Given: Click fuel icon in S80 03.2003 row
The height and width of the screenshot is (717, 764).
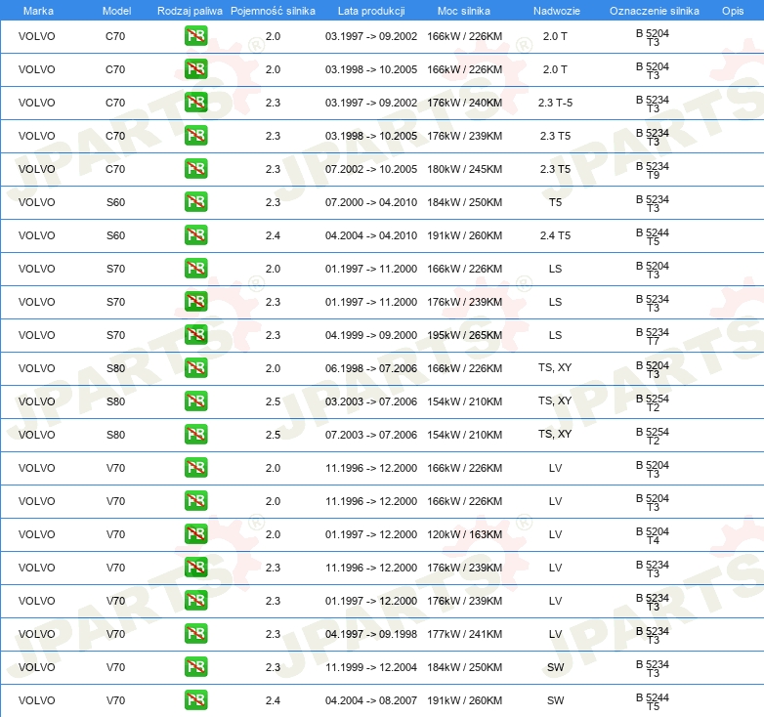Looking at the screenshot, I should click(195, 401).
